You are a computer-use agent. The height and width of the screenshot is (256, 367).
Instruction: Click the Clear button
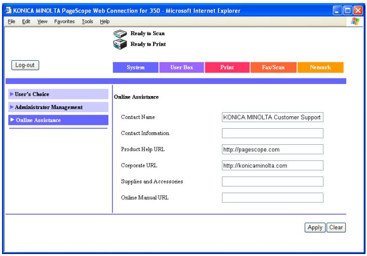(x=336, y=227)
